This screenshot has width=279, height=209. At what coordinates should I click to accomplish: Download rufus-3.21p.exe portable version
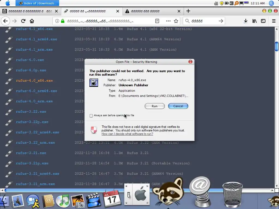pyautogui.click(x=32, y=163)
